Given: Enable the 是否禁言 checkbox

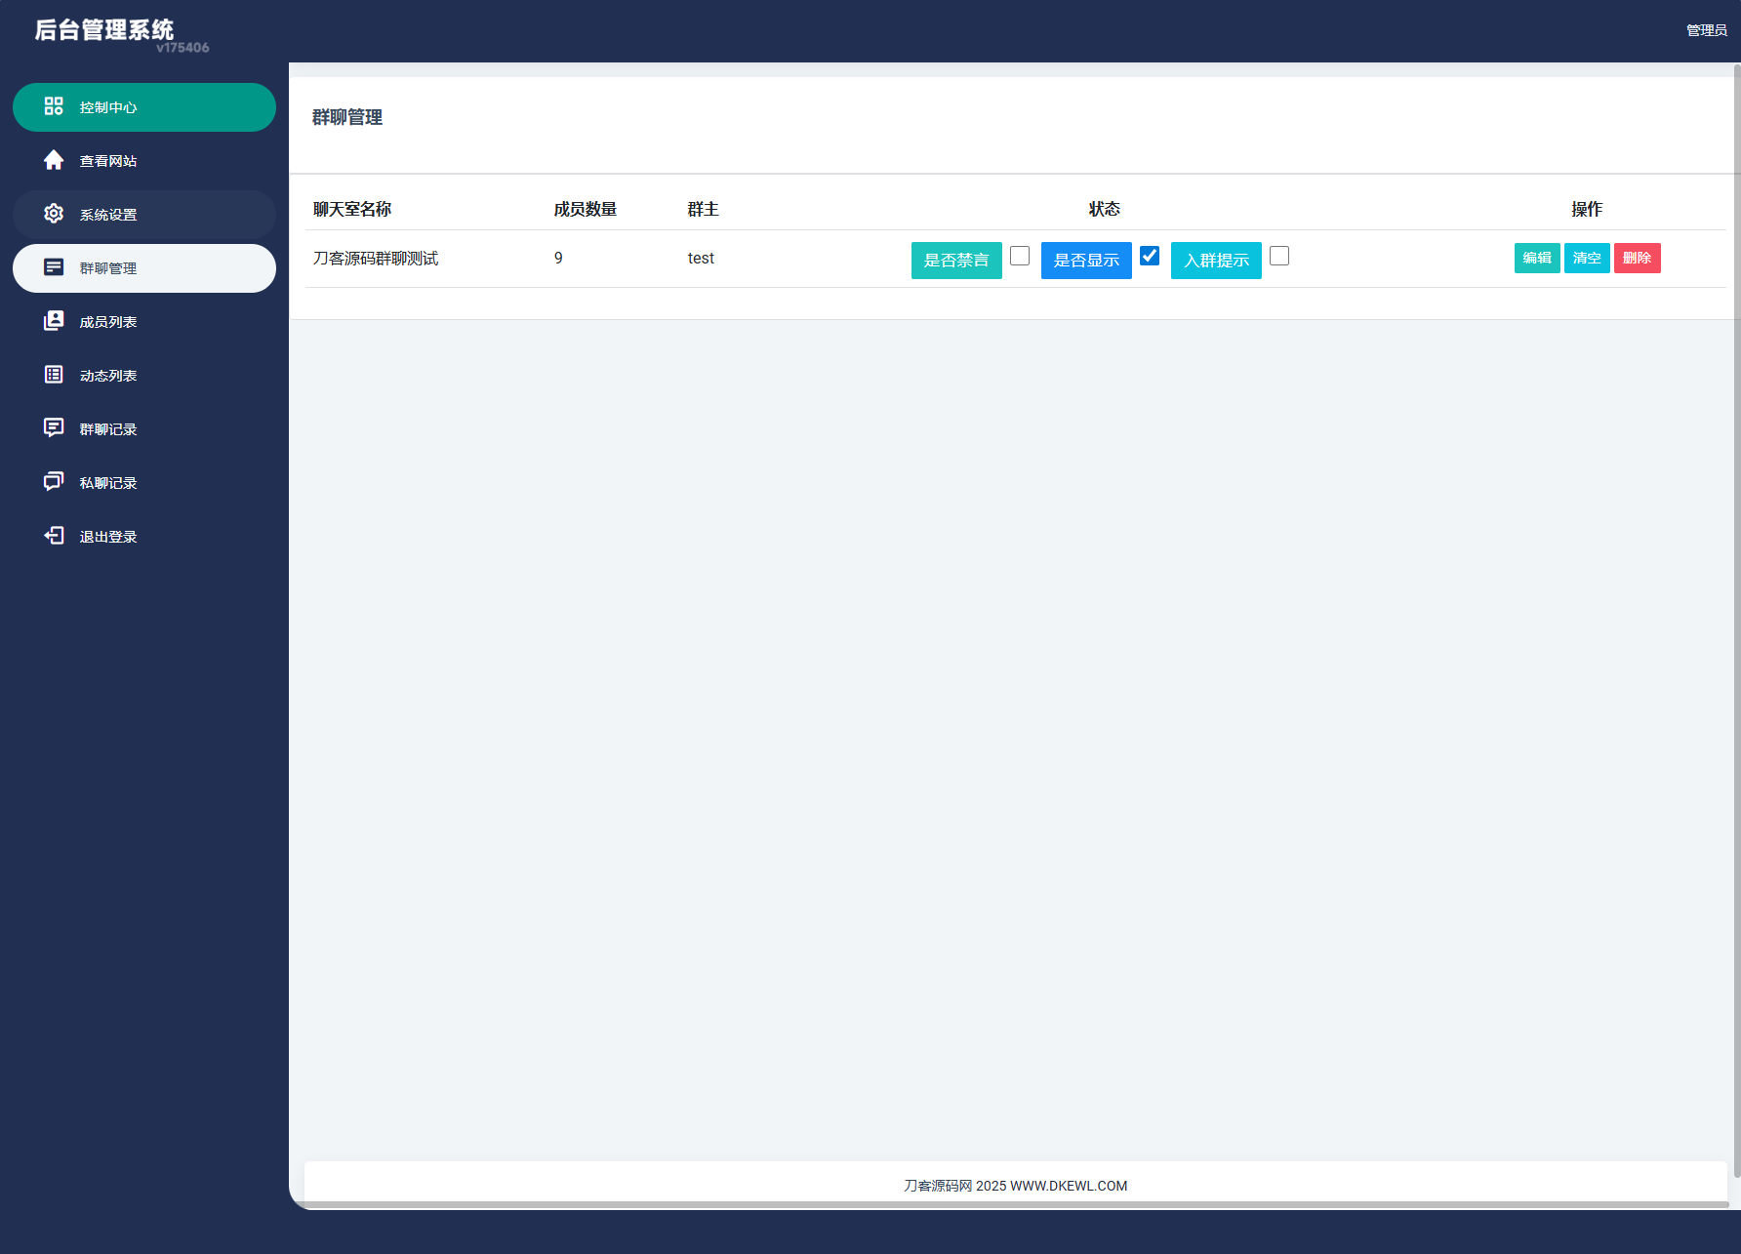Looking at the screenshot, I should point(1020,256).
